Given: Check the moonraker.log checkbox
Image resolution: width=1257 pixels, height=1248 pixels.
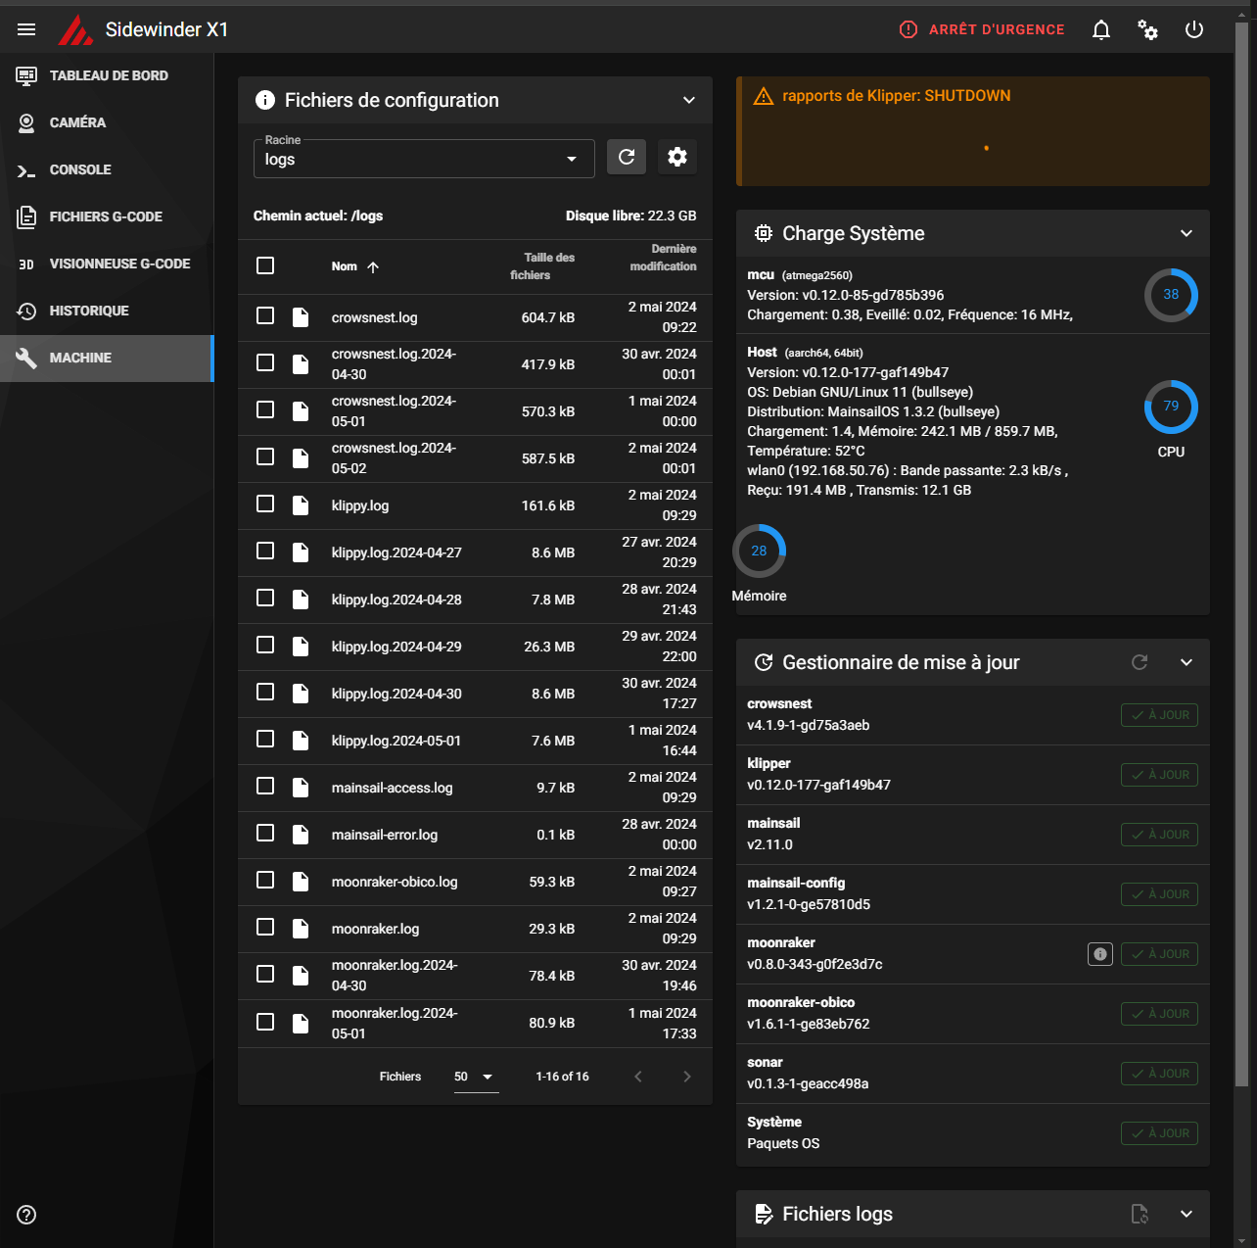Looking at the screenshot, I should (x=265, y=927).
